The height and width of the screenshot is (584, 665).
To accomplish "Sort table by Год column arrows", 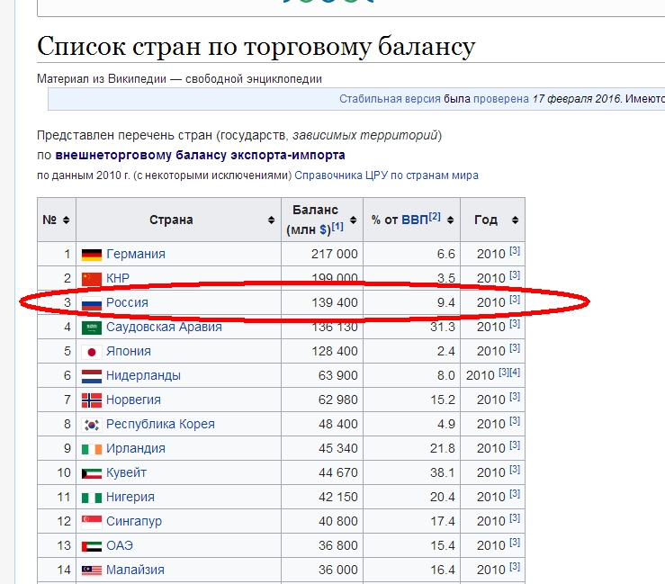I will click(515, 220).
